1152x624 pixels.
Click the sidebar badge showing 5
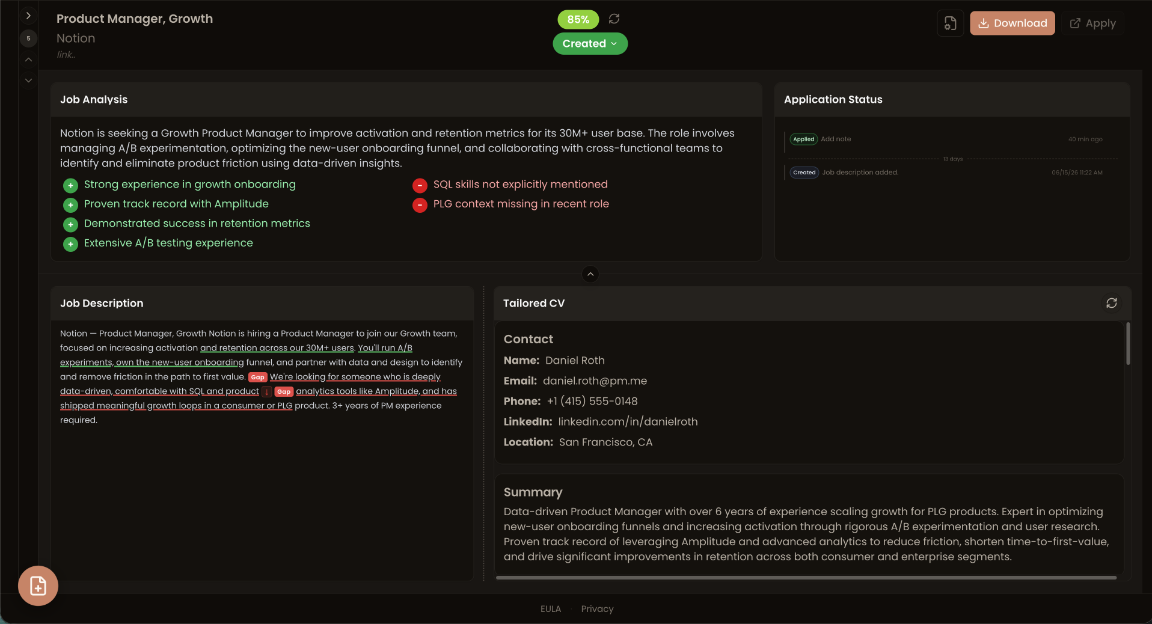point(28,38)
